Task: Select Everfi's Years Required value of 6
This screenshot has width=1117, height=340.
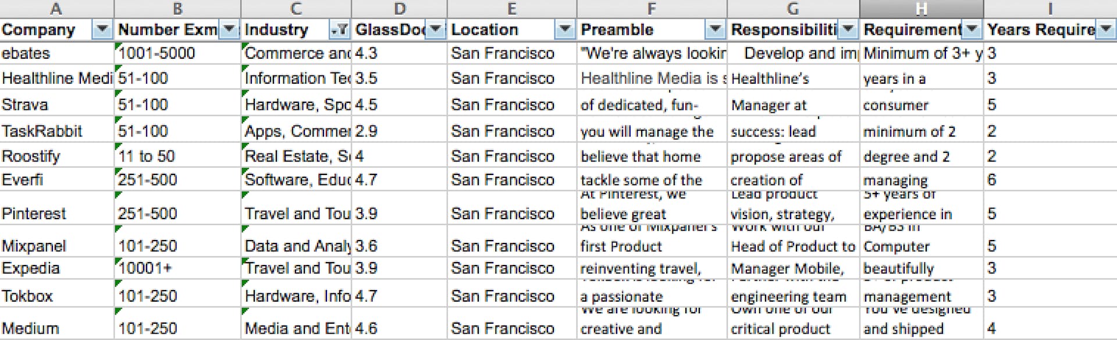Action: (x=1047, y=180)
